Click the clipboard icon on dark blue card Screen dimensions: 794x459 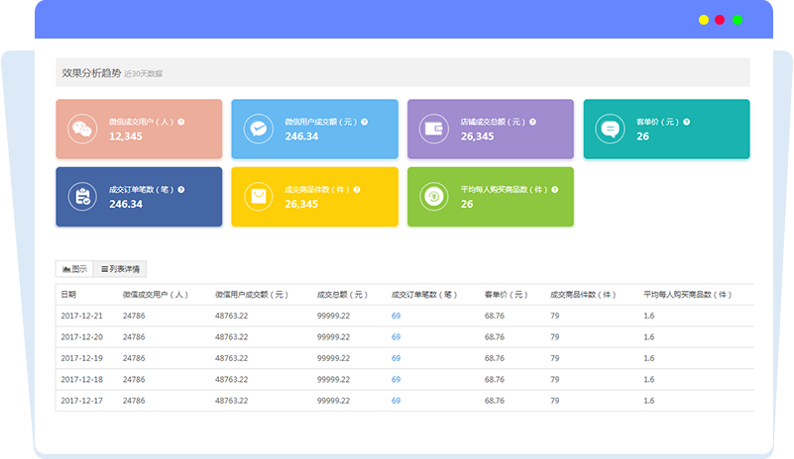[81, 196]
